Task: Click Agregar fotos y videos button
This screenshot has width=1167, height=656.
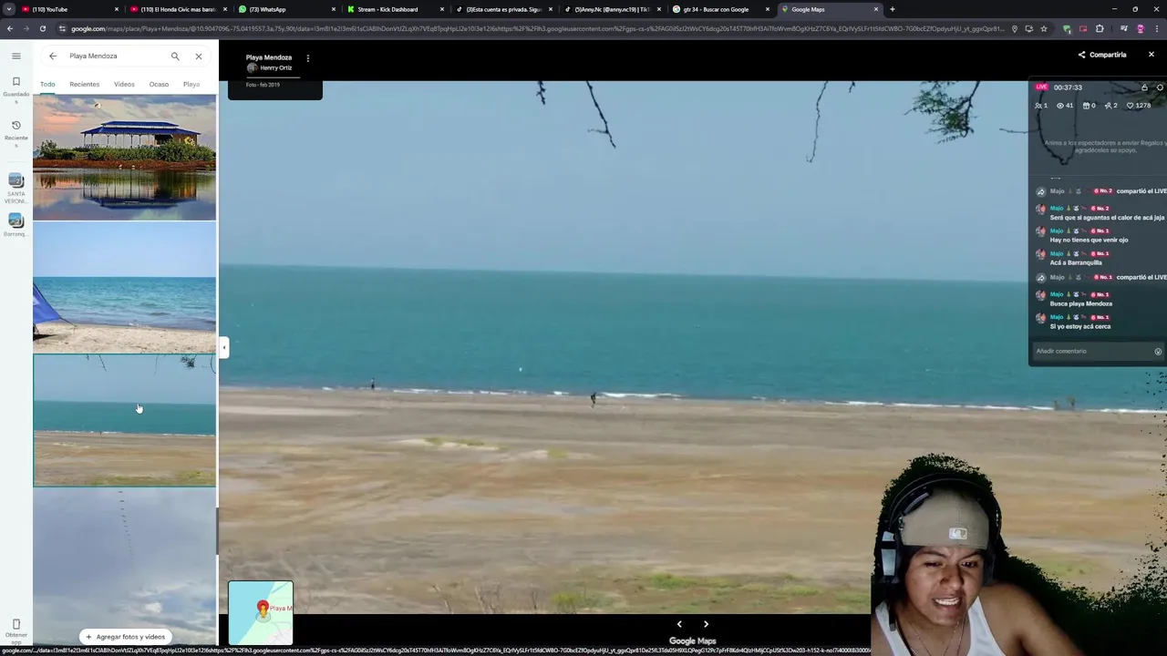Action: (x=125, y=637)
